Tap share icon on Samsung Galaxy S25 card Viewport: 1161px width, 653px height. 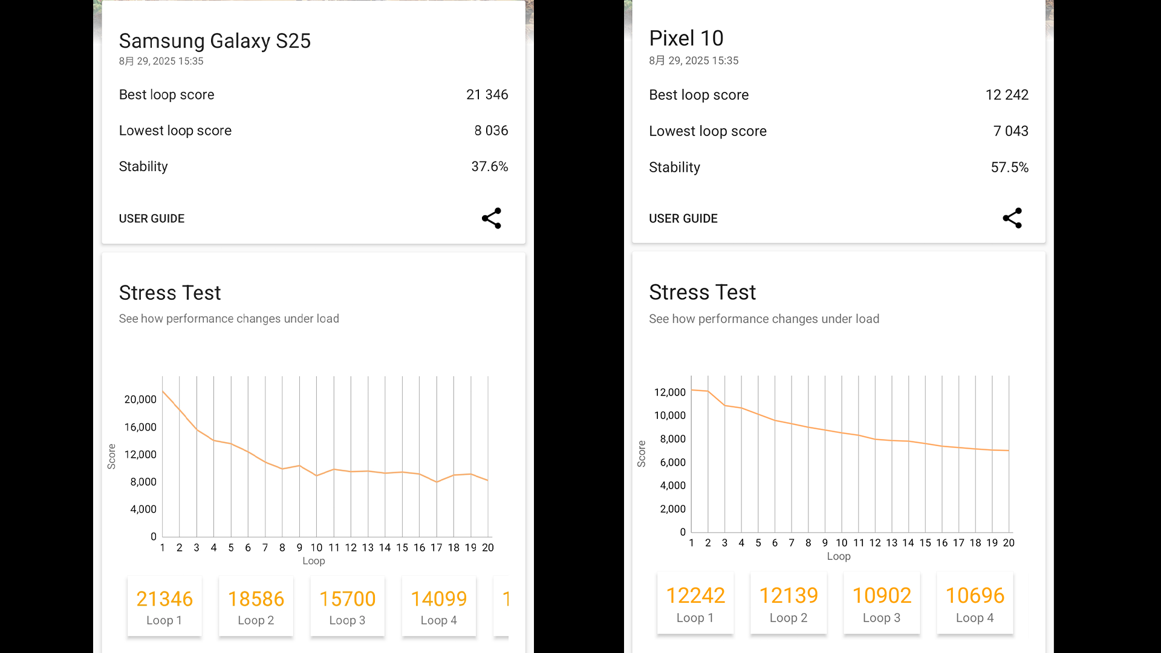491,218
